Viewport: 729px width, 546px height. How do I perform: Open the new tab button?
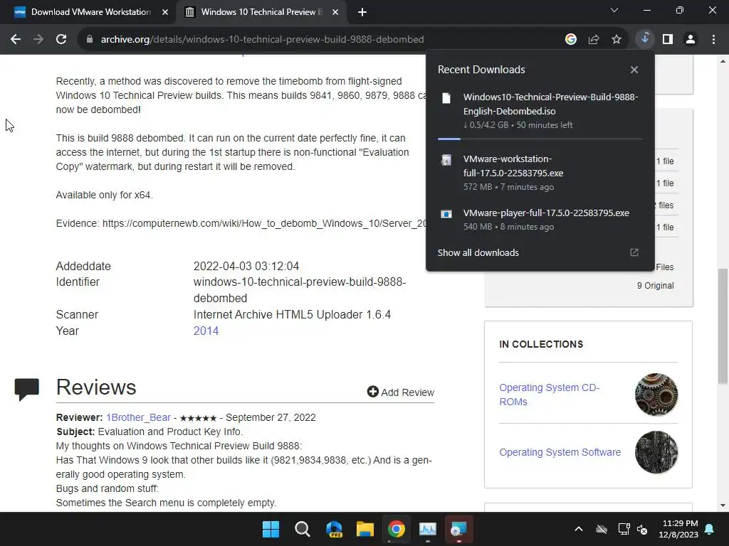click(362, 13)
